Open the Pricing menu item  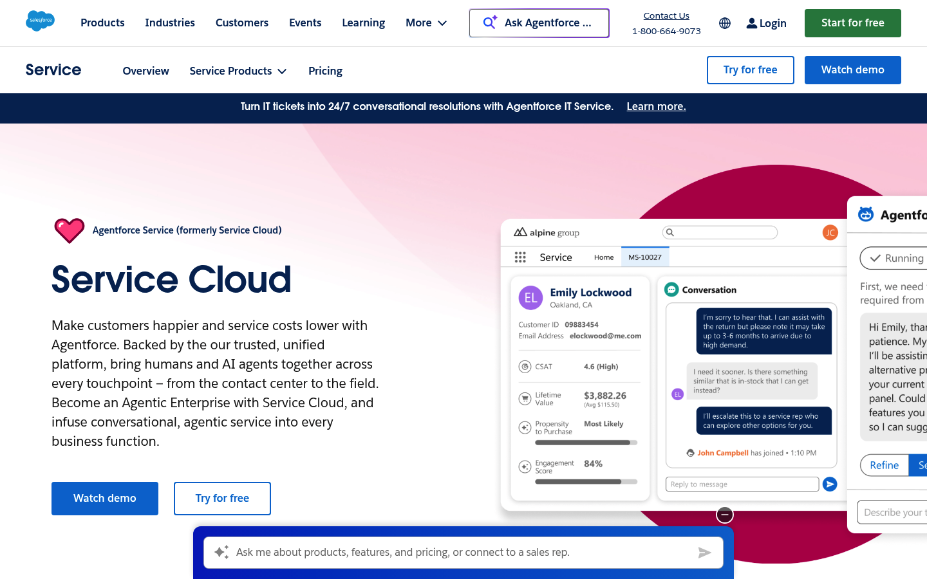coord(324,71)
